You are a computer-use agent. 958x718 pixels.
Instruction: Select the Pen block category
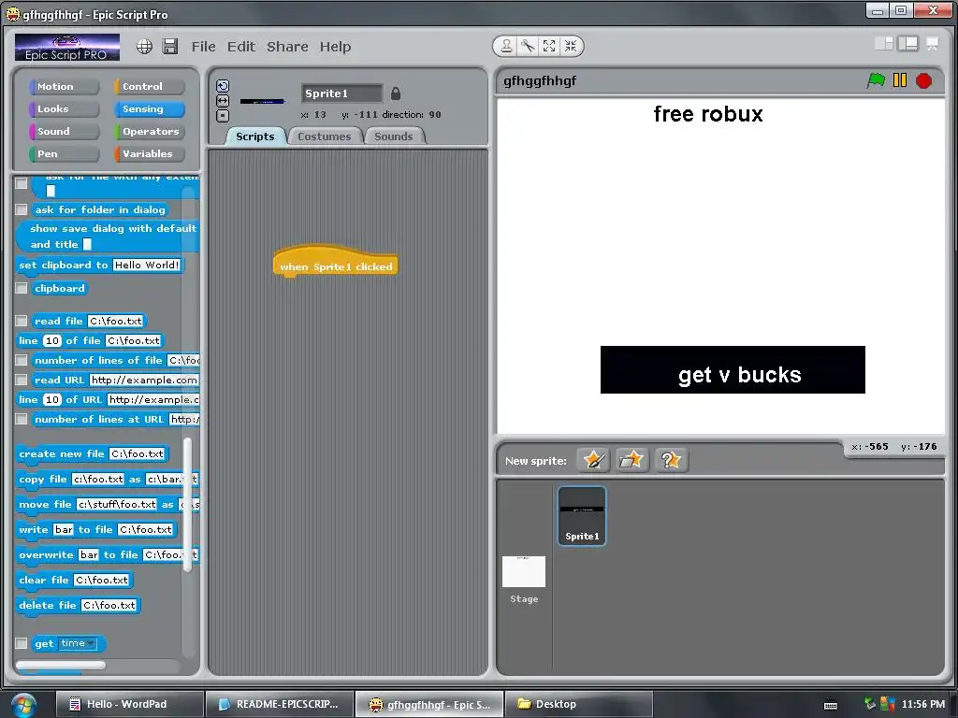[64, 154]
